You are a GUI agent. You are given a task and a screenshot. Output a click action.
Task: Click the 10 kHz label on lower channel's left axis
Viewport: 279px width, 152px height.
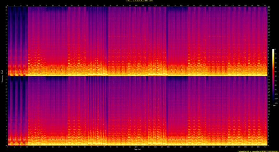(x=6, y=114)
